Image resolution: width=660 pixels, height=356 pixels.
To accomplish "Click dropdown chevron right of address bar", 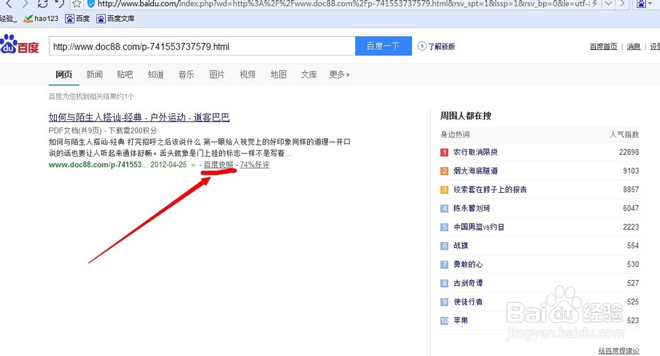I will coord(609,4).
